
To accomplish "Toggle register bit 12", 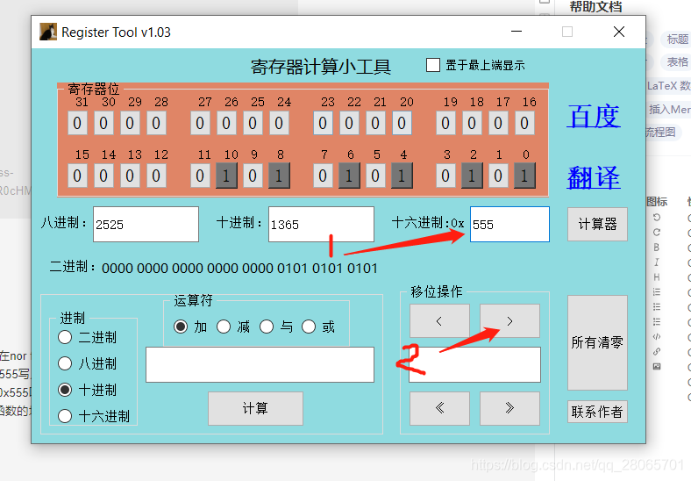I will [x=156, y=176].
